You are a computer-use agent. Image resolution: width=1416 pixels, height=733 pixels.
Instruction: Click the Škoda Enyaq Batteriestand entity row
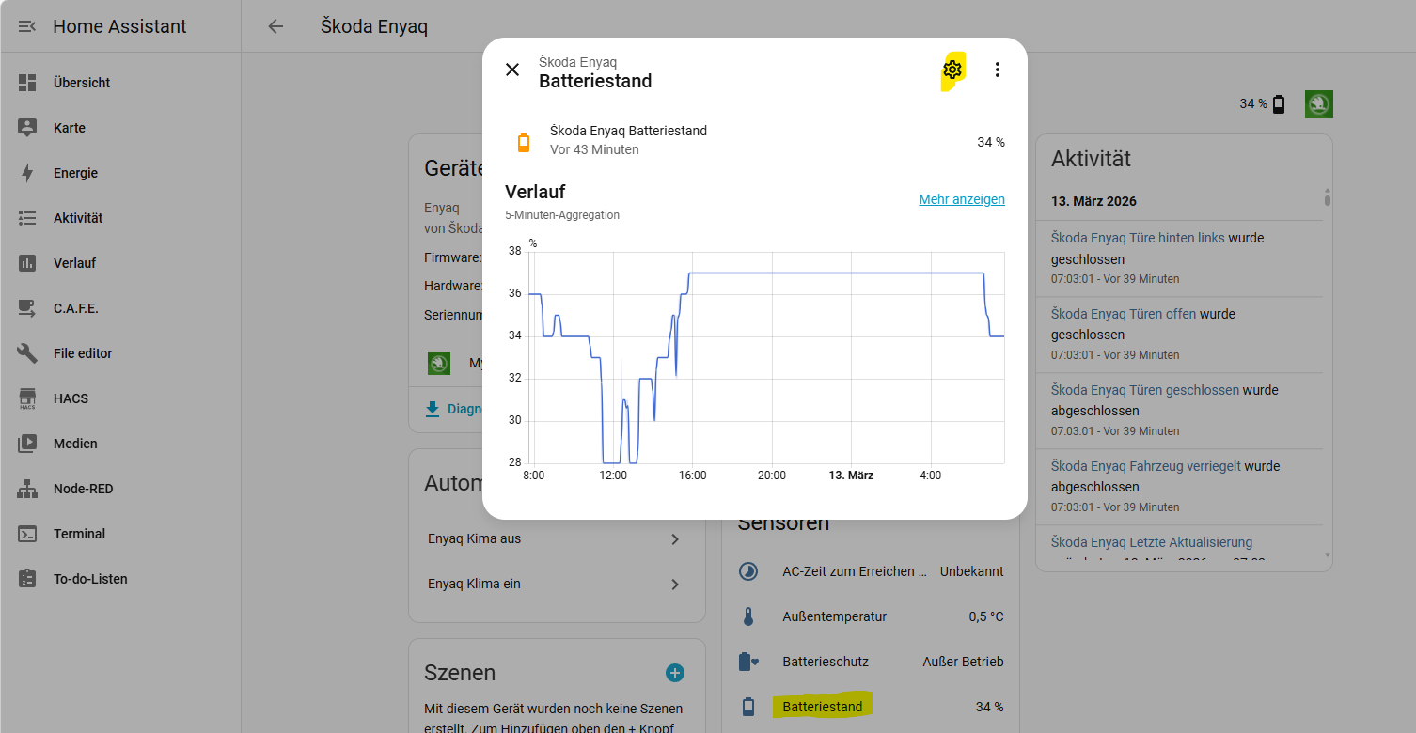[628, 140]
